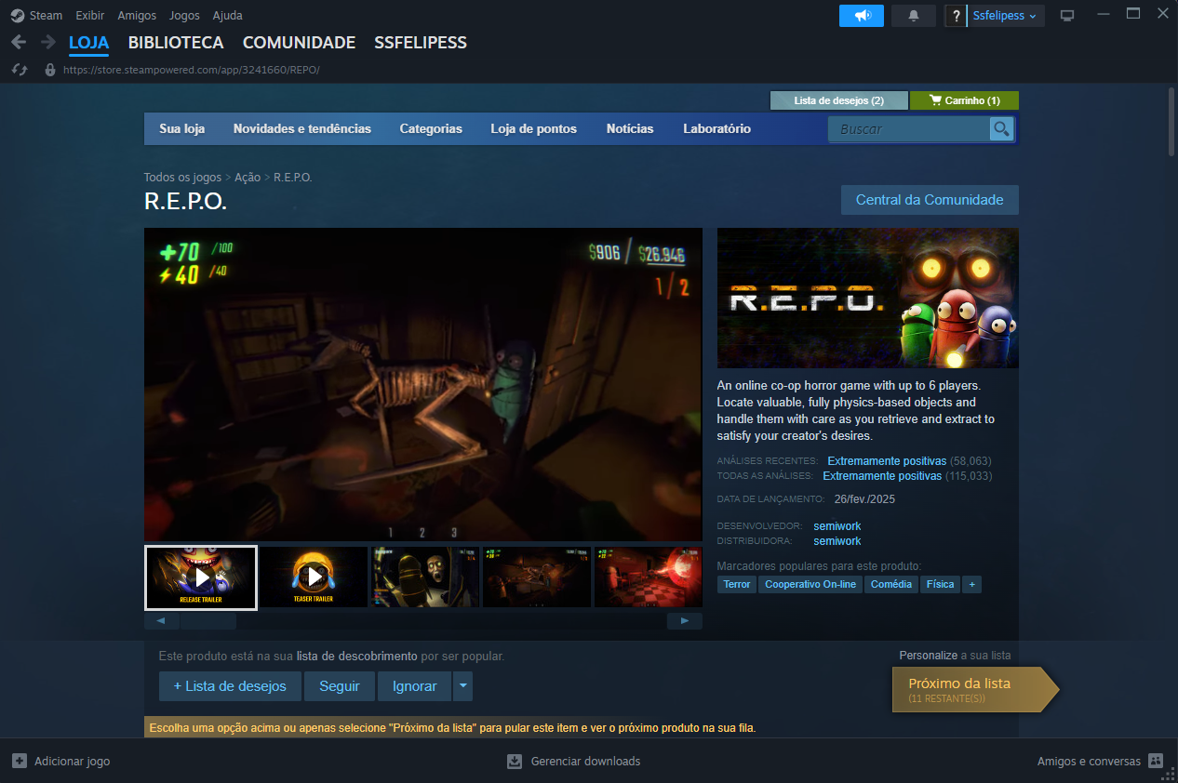
Task: Open Sua loja in store navigation
Action: tap(182, 129)
